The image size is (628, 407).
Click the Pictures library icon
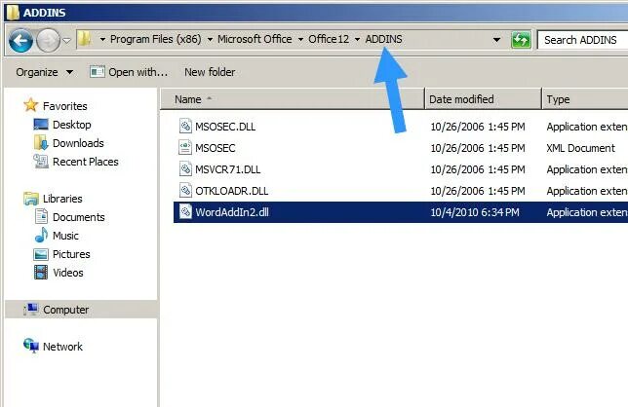coord(41,254)
